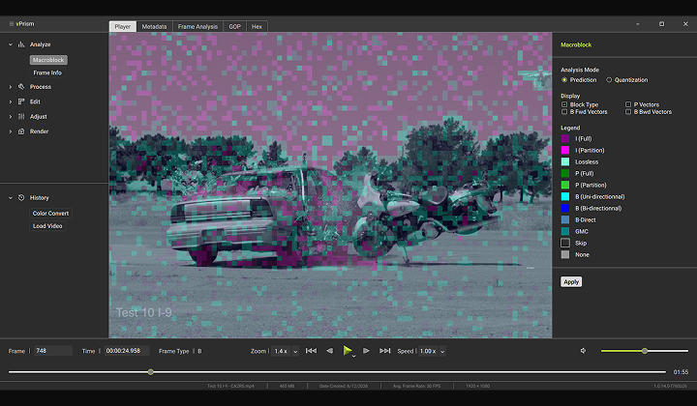Jump to the first frame

311,351
